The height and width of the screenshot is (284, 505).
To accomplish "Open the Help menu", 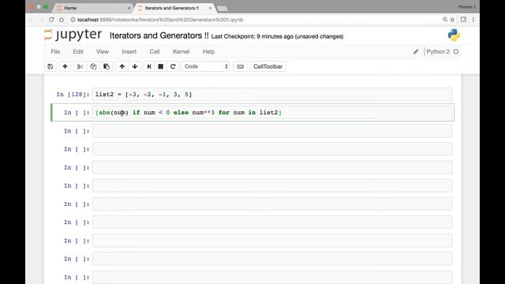I will click(x=208, y=51).
